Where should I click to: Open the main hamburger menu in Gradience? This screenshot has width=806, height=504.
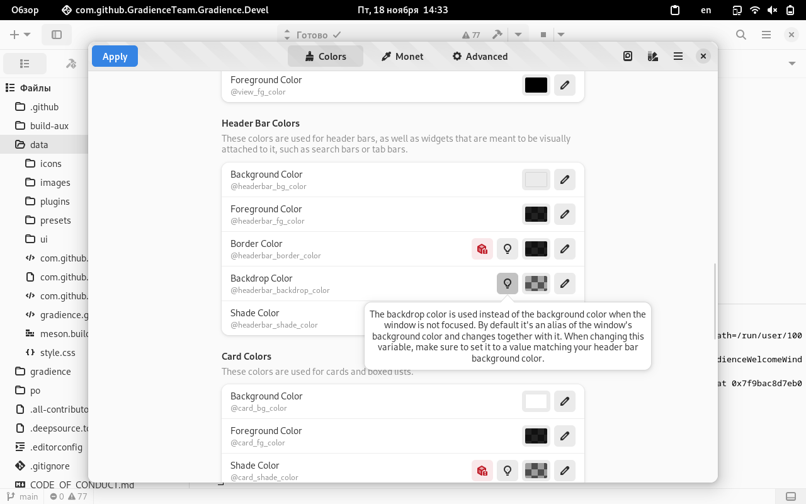[678, 56]
